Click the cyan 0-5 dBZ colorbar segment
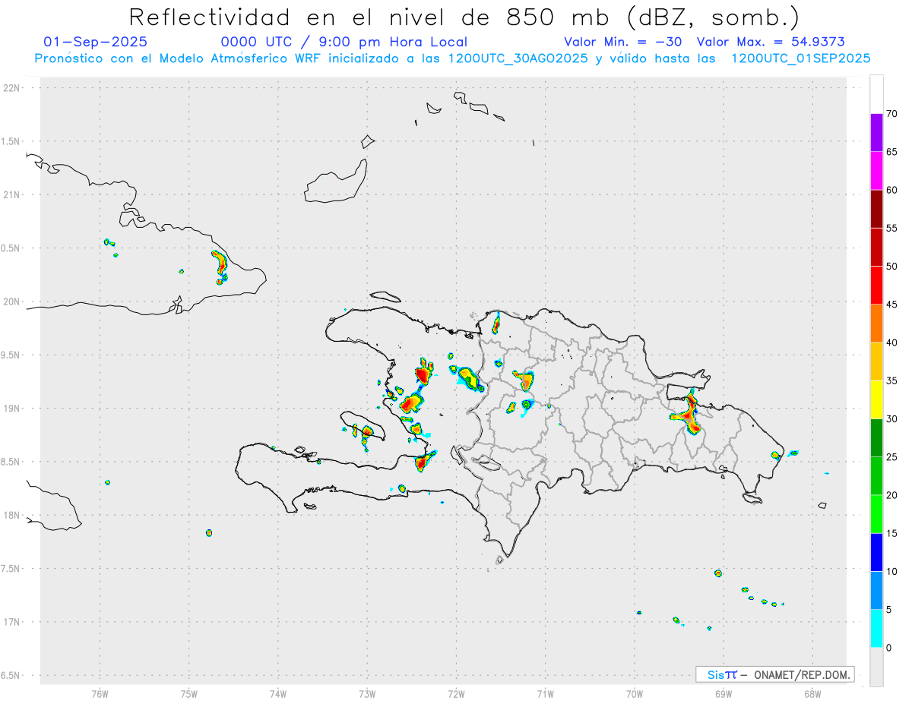Image resolution: width=912 pixels, height=704 pixels. coord(877,629)
